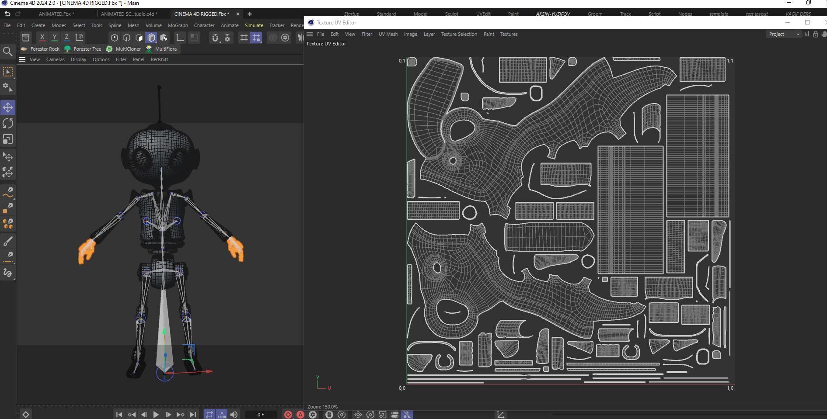Open keyframe settings gear in timeline bar
This screenshot has height=419, width=827.
[313, 415]
